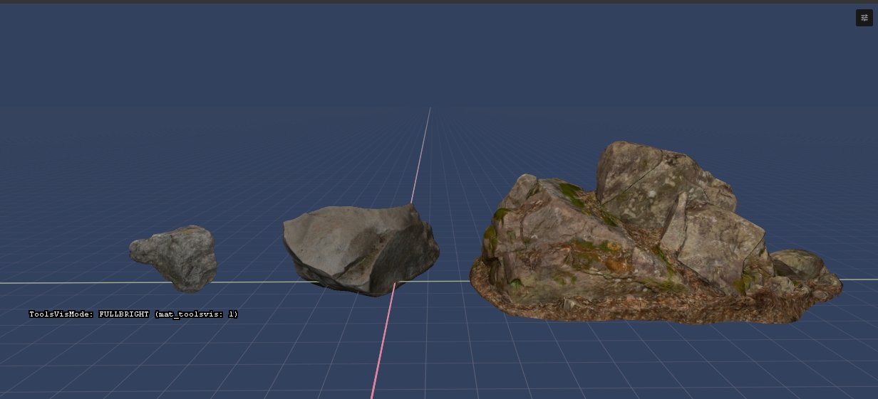878x399 pixels.
Task: Click the pink axis line below center boulder
Action: coord(381,341)
